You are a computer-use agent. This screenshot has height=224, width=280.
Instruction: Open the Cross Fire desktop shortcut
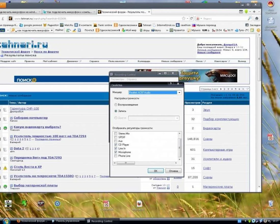click(41, 205)
